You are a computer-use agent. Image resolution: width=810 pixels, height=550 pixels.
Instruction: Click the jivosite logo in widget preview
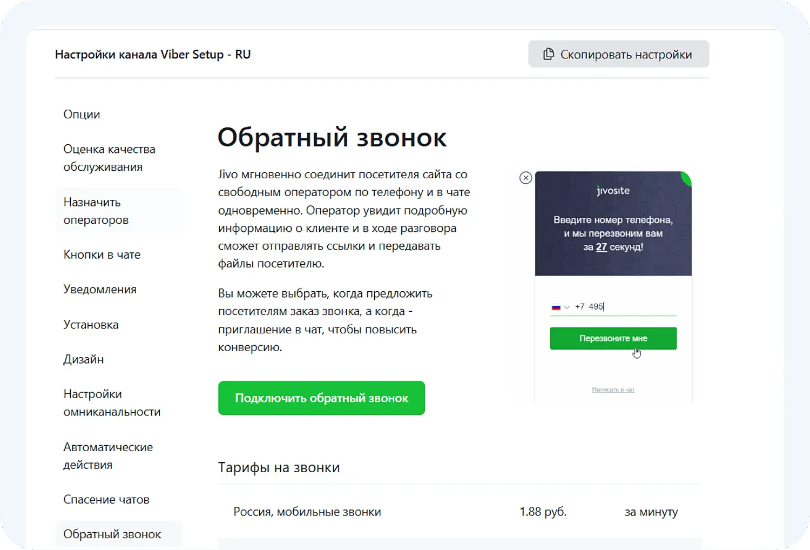click(612, 190)
